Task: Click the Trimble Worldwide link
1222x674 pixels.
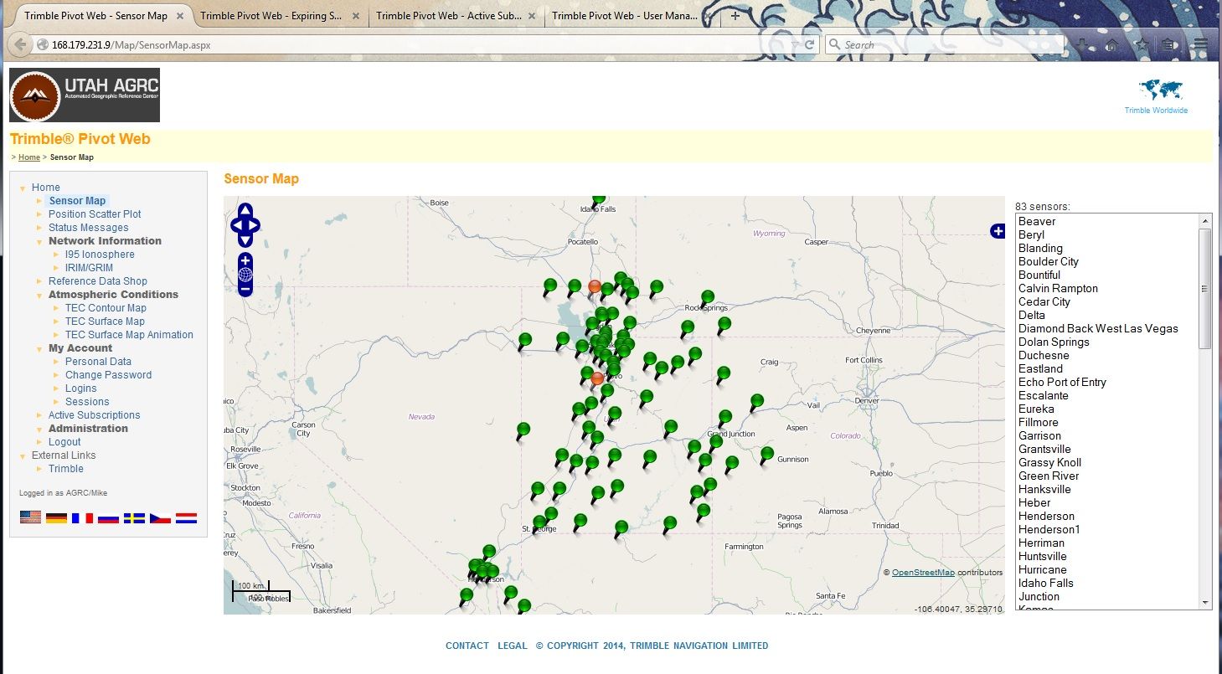Action: click(x=1156, y=111)
